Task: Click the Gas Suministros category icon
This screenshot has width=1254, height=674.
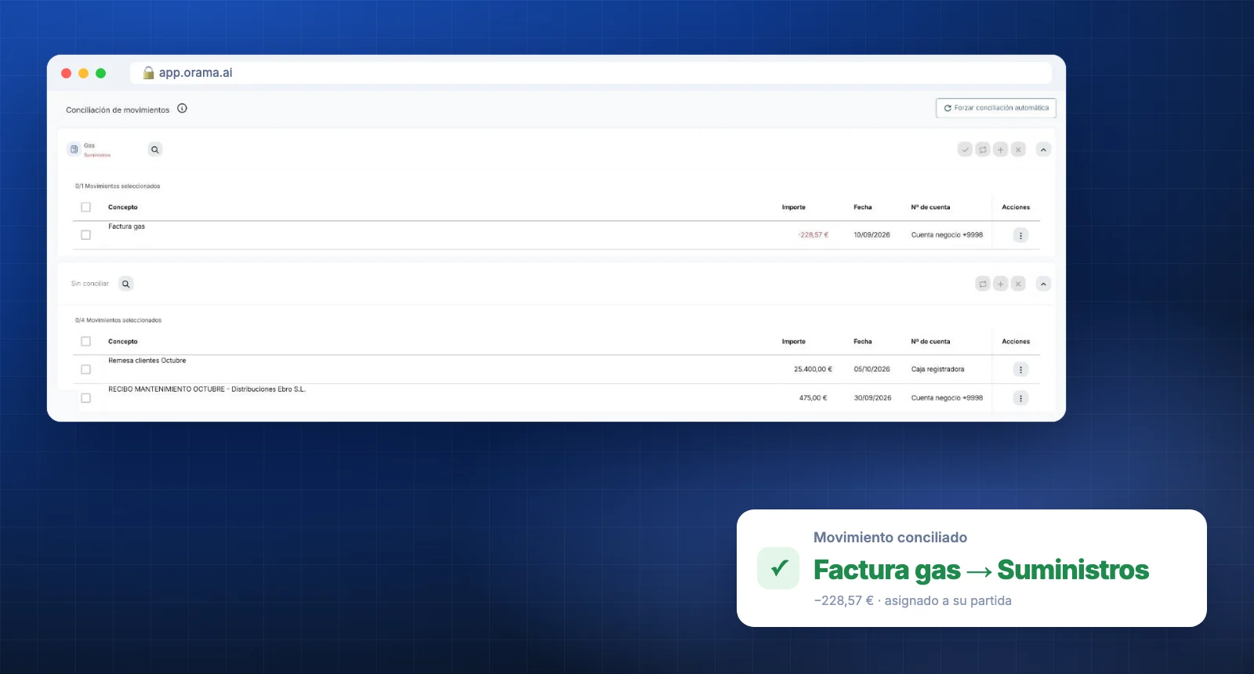Action: click(74, 149)
